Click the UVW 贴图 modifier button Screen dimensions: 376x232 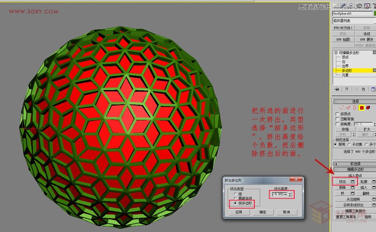(x=343, y=39)
